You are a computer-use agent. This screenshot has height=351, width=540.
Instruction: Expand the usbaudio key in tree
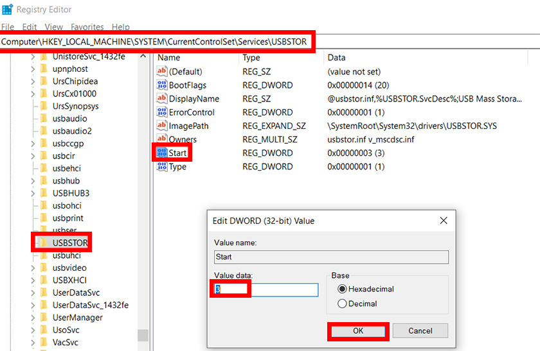point(33,119)
